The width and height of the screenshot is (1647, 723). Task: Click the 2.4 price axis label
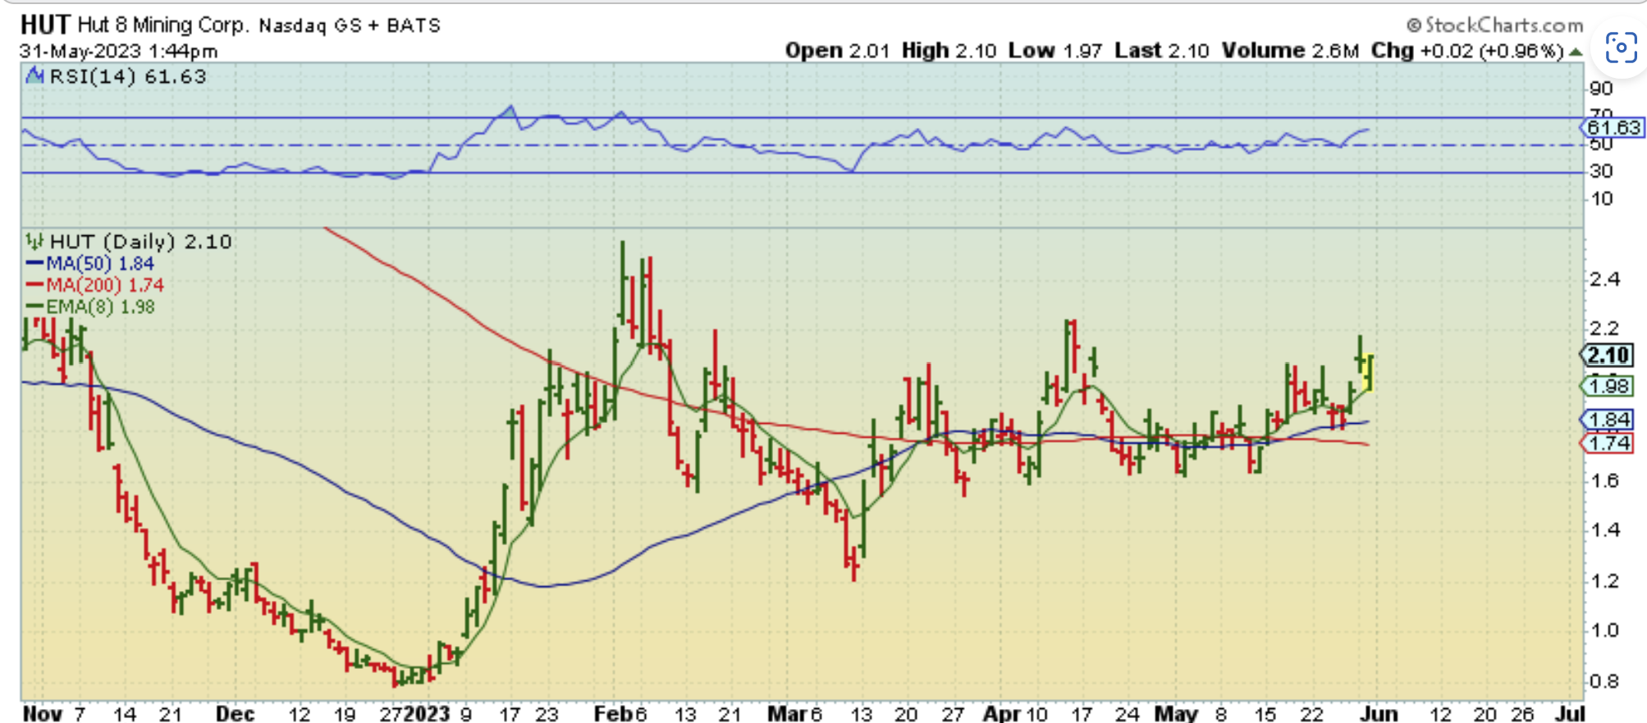(x=1605, y=280)
